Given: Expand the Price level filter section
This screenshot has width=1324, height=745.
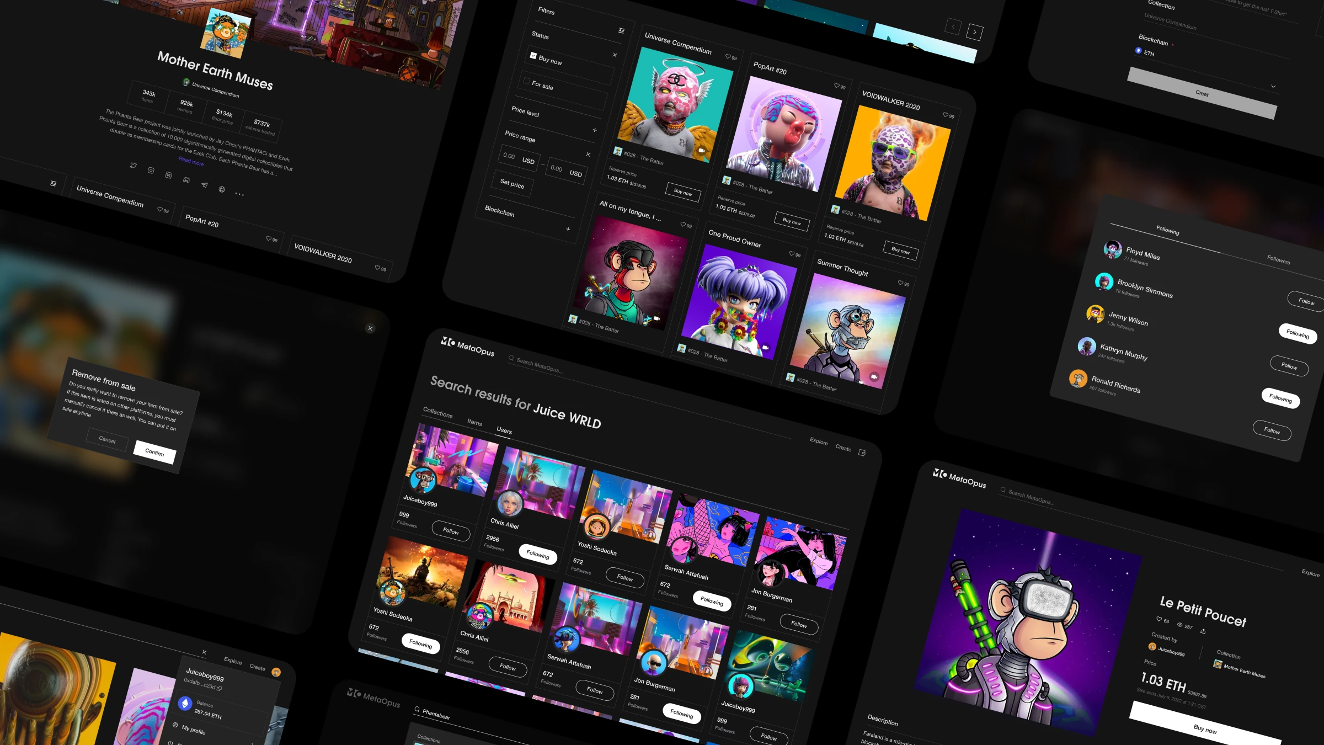Looking at the screenshot, I should click(x=595, y=130).
